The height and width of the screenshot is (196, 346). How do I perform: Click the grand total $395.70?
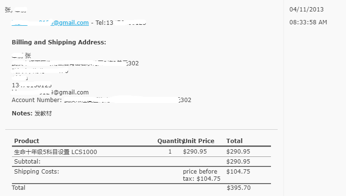[x=238, y=188]
